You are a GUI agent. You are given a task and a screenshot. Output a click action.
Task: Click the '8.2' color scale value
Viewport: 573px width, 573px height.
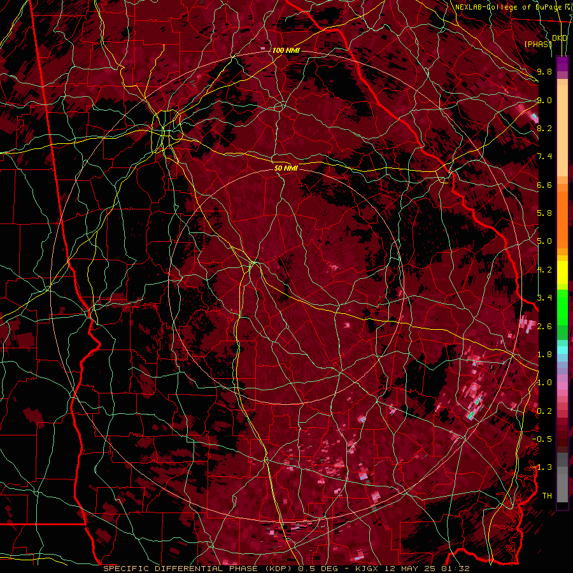pyautogui.click(x=544, y=128)
